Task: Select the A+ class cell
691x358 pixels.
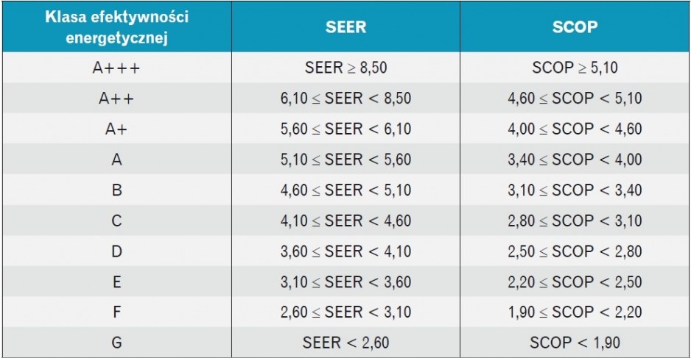Action: [x=117, y=129]
